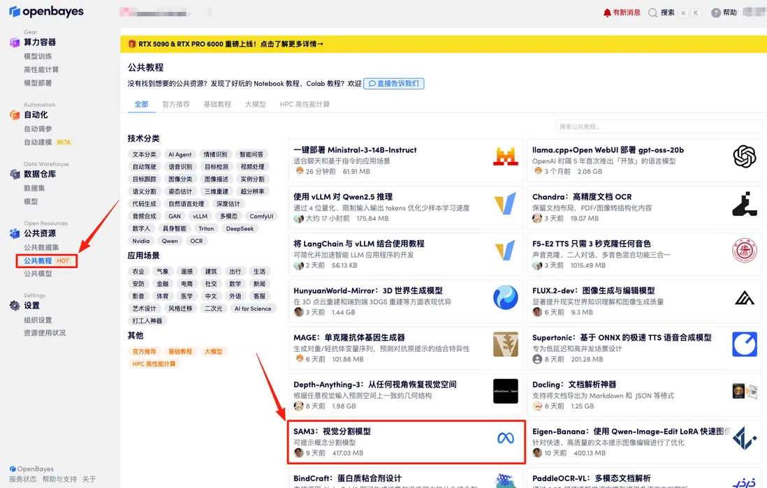This screenshot has height=488, width=767.
Task: Click the MAGE card thumbnail
Action: tap(505, 344)
